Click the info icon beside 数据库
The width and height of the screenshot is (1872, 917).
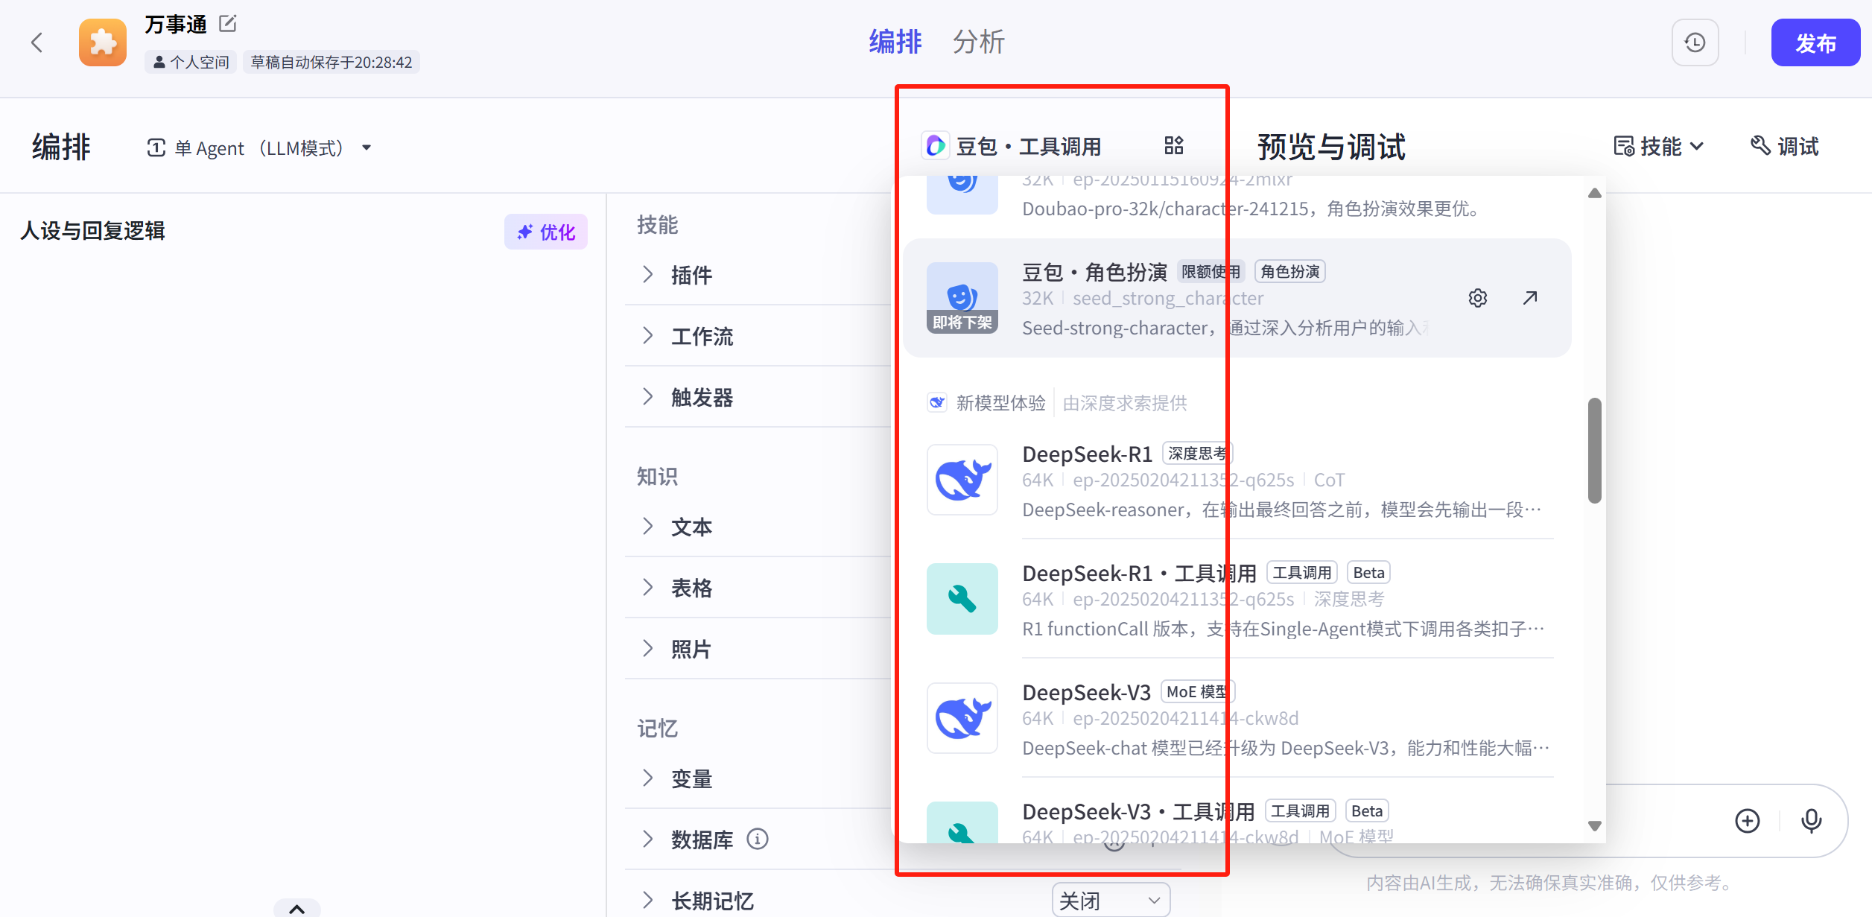tap(758, 840)
